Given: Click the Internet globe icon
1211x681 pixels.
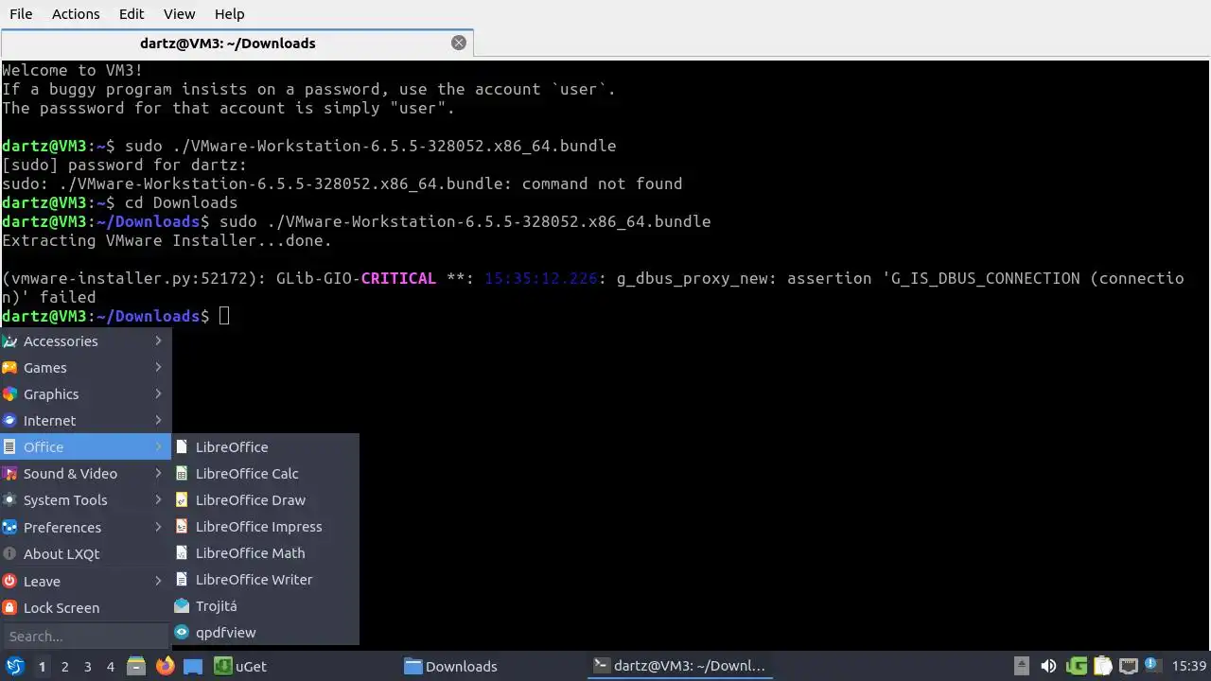Looking at the screenshot, I should pos(9,420).
